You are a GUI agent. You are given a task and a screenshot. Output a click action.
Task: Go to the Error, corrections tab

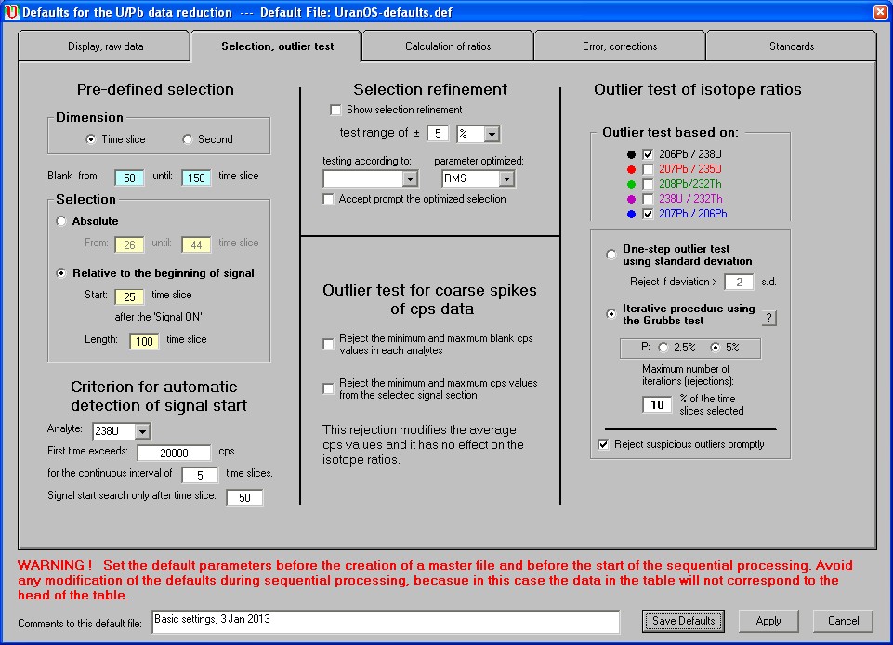[620, 46]
